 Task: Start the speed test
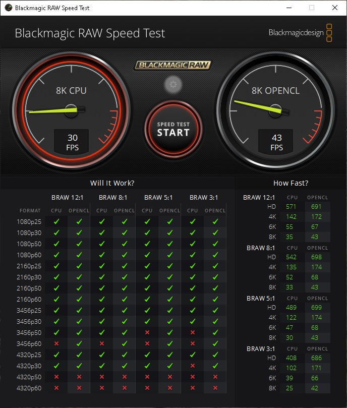pyautogui.click(x=173, y=129)
